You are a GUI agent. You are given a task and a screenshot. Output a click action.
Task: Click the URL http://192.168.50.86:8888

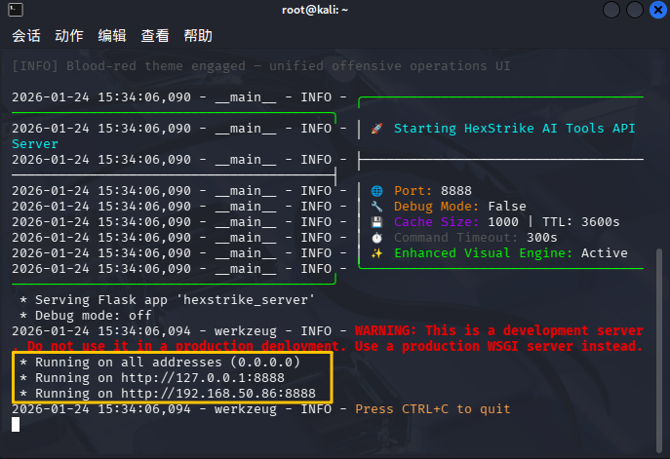pos(218,394)
